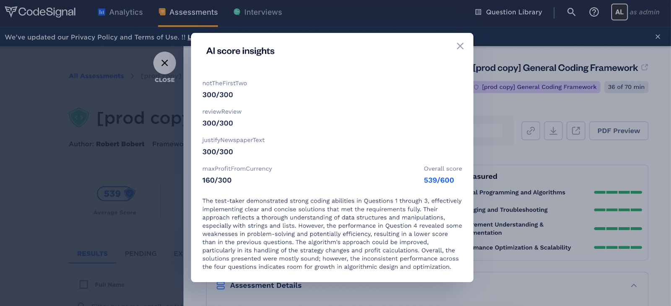Switch to the Interviews tab
The height and width of the screenshot is (306, 671).
coord(258,12)
